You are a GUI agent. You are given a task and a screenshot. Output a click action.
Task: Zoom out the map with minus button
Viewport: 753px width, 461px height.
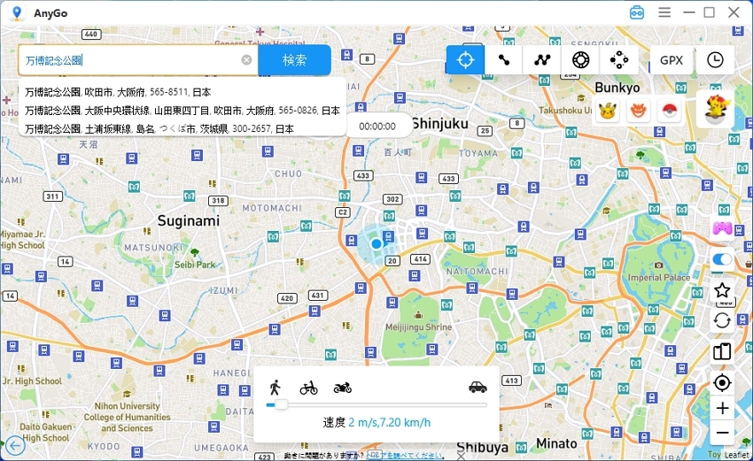(x=722, y=433)
